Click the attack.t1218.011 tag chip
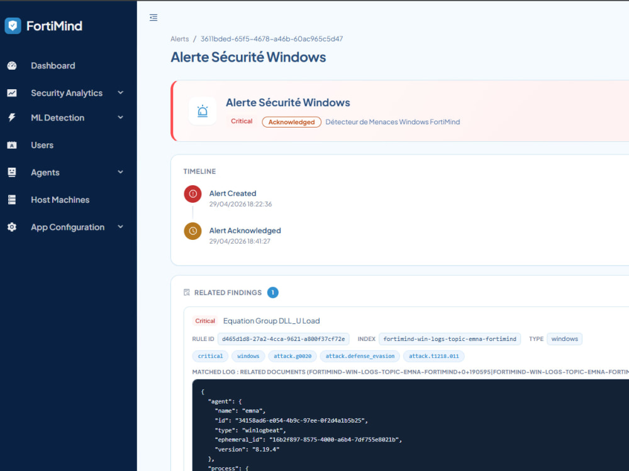This screenshot has width=629, height=471. tap(433, 356)
